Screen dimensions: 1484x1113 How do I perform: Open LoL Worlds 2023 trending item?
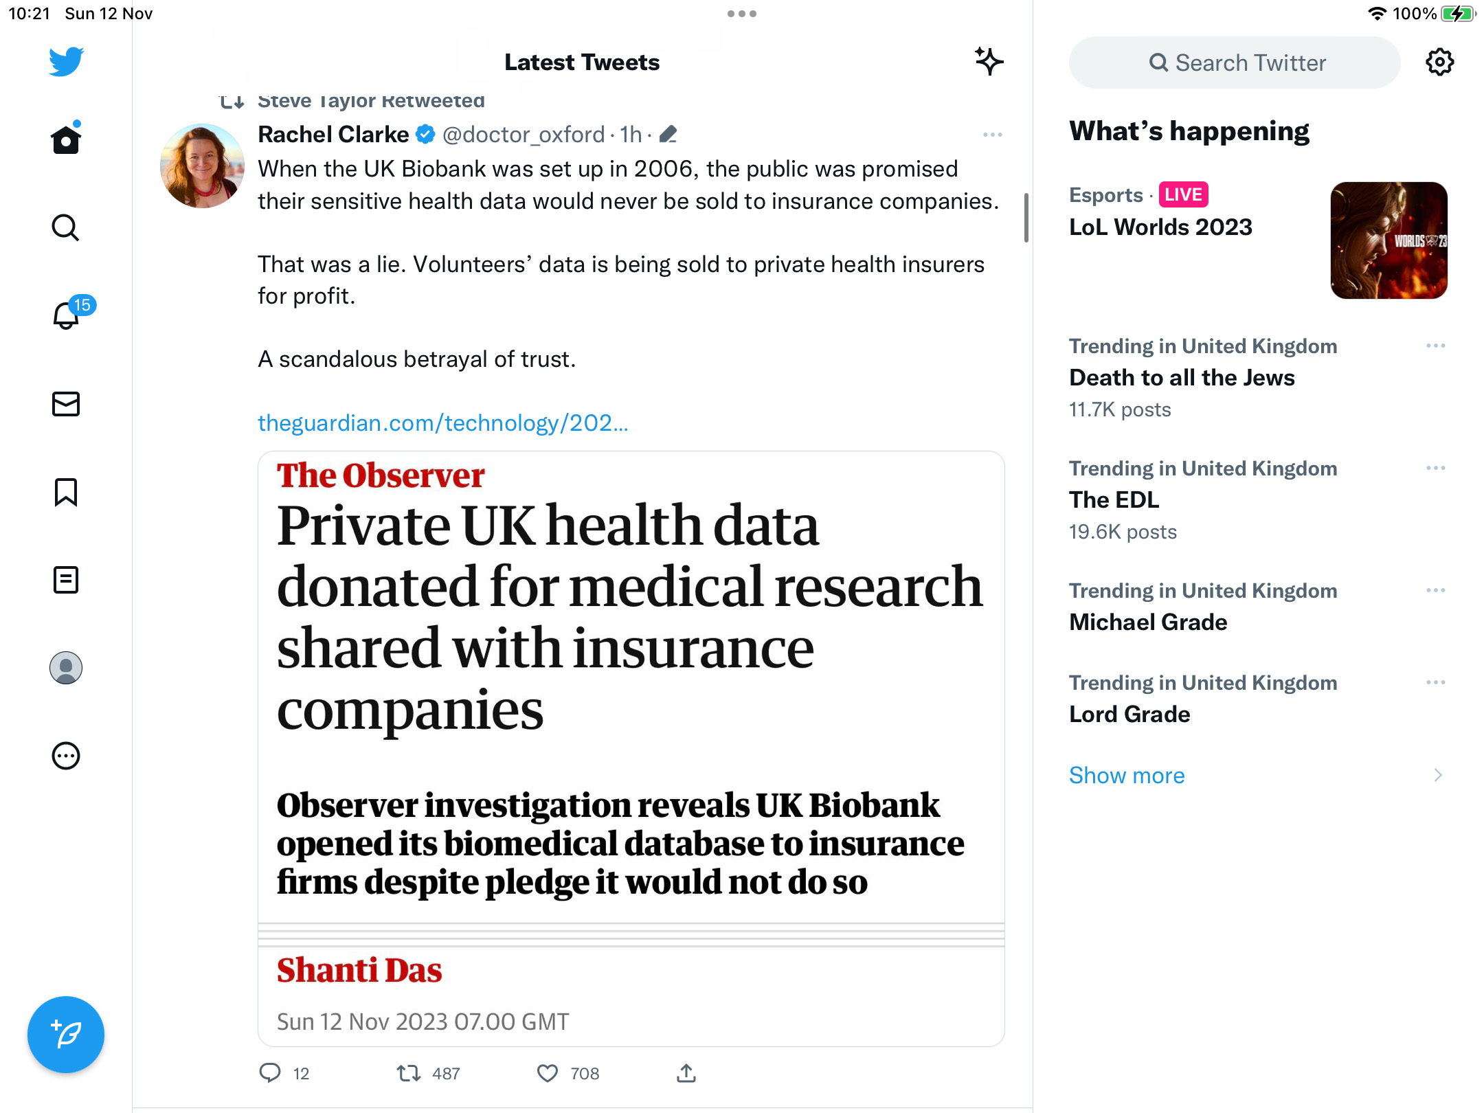pyautogui.click(x=1258, y=240)
